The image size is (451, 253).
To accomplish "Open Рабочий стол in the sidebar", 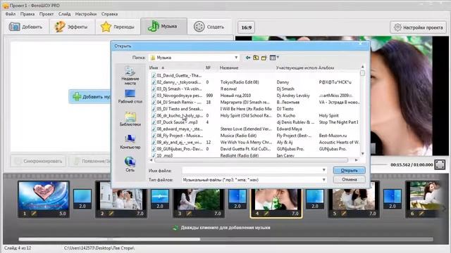I will pyautogui.click(x=130, y=96).
